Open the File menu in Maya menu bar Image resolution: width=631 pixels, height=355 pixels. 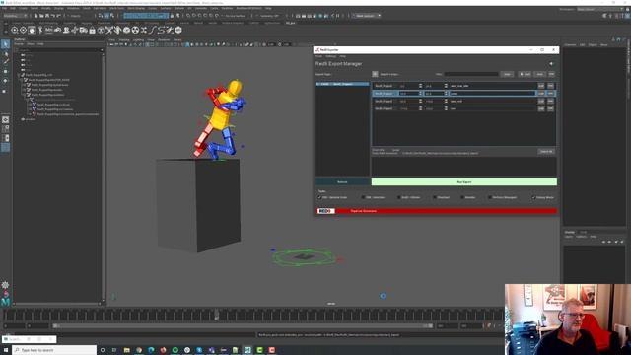click(x=4, y=8)
